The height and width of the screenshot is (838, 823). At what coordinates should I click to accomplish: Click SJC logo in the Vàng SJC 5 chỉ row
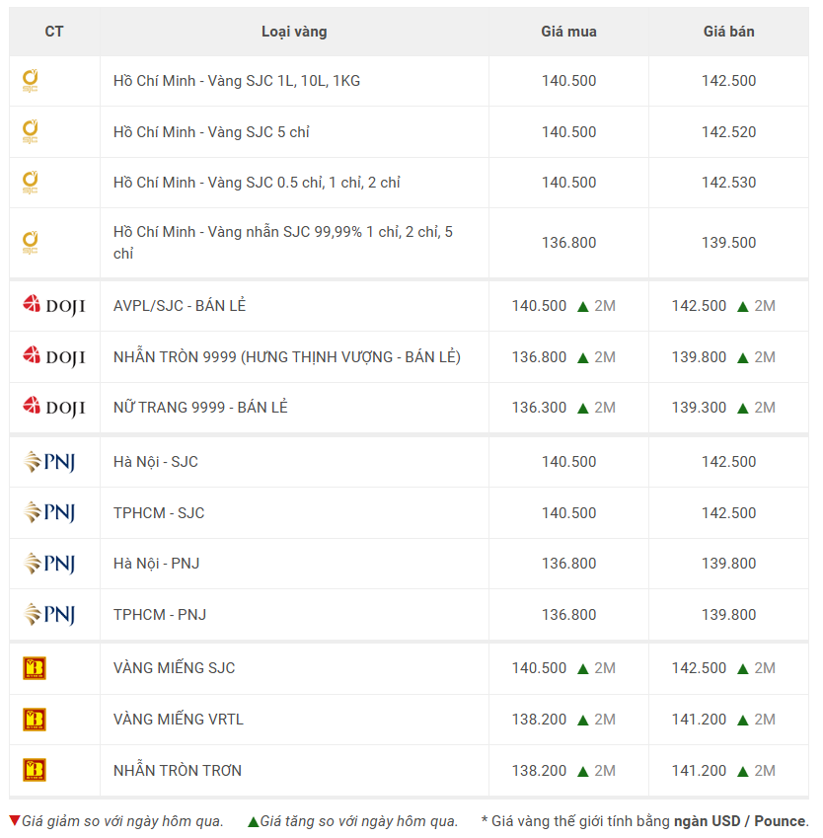tap(31, 132)
